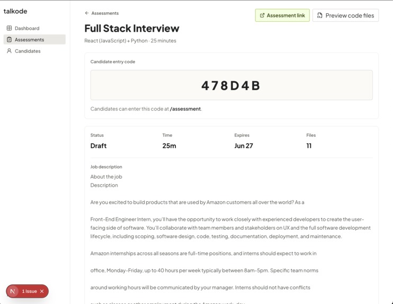Click the Expires column label
This screenshot has width=393, height=304.
(x=242, y=135)
